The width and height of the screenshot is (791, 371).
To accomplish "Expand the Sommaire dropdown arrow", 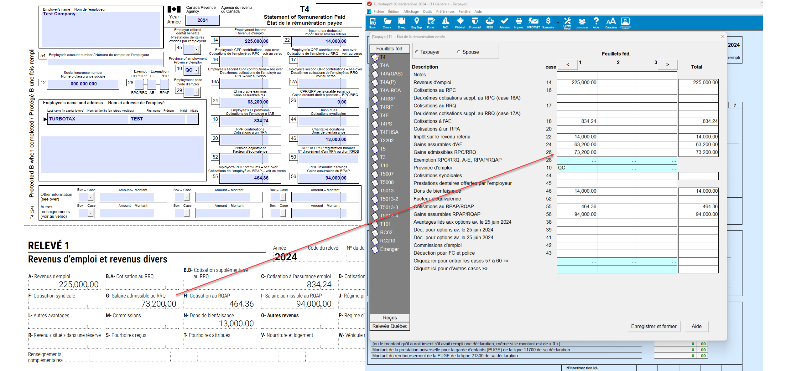I will (558, 23).
